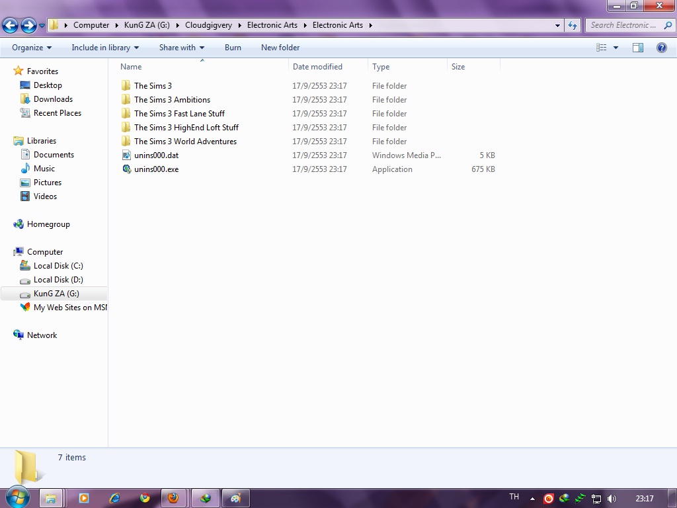Go back with the Back arrow button
Screen dimensions: 677x508
click(11, 25)
